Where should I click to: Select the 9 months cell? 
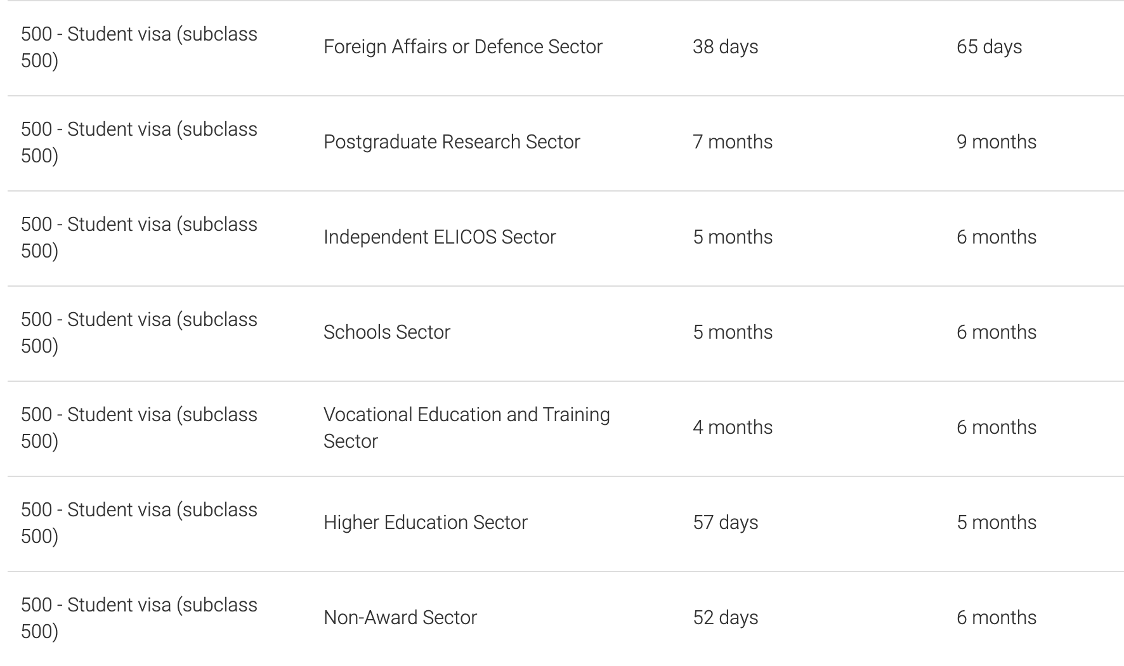(x=997, y=142)
